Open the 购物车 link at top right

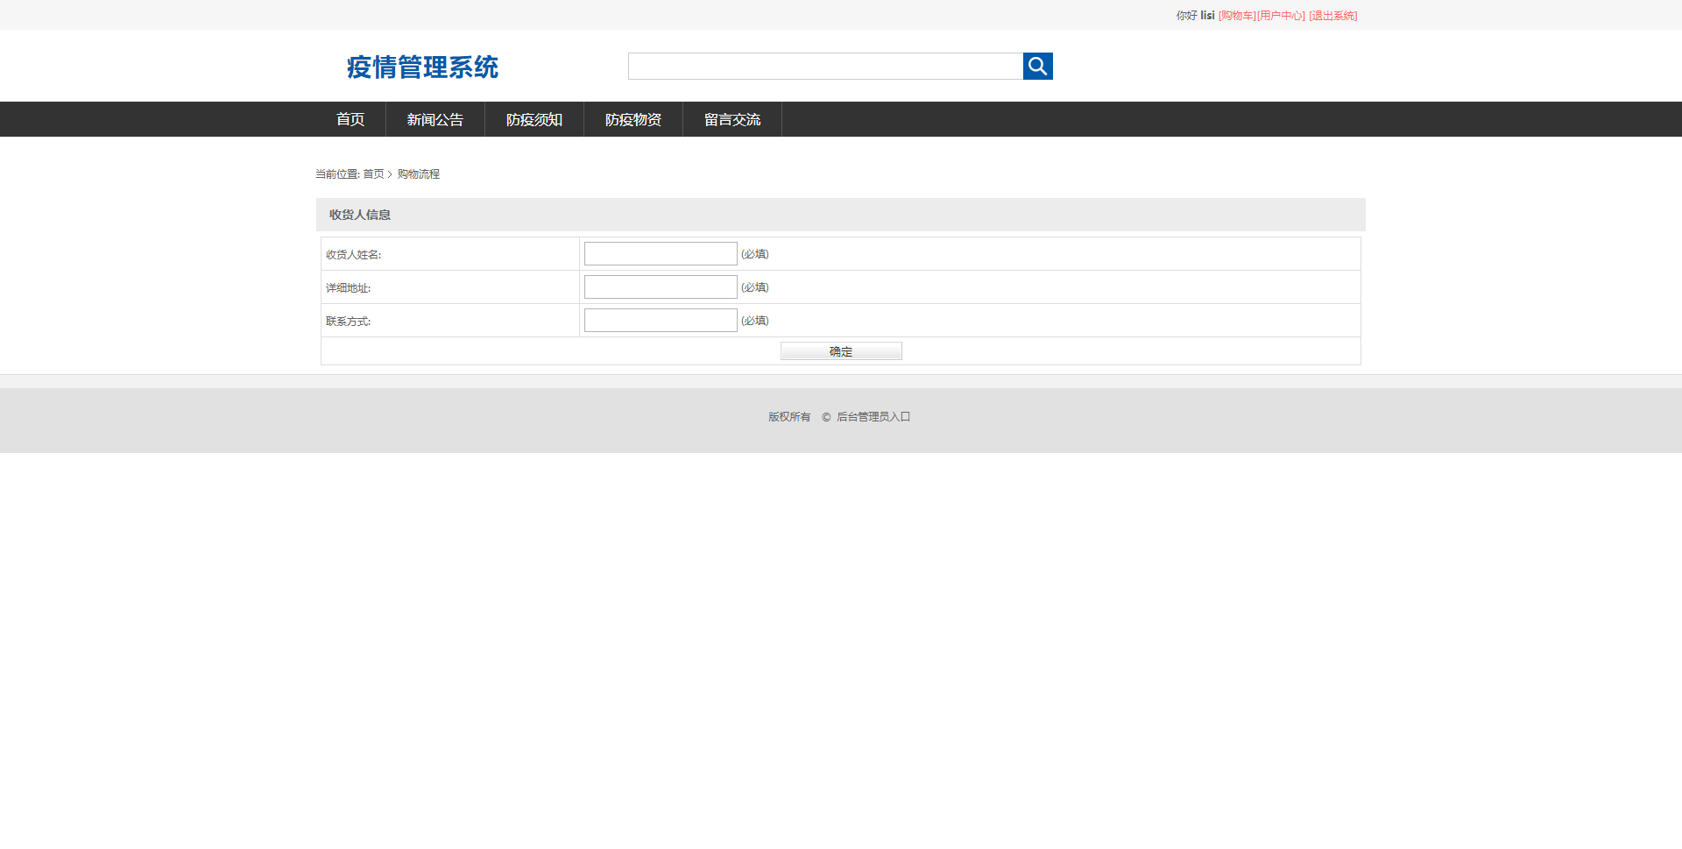pyautogui.click(x=1237, y=16)
